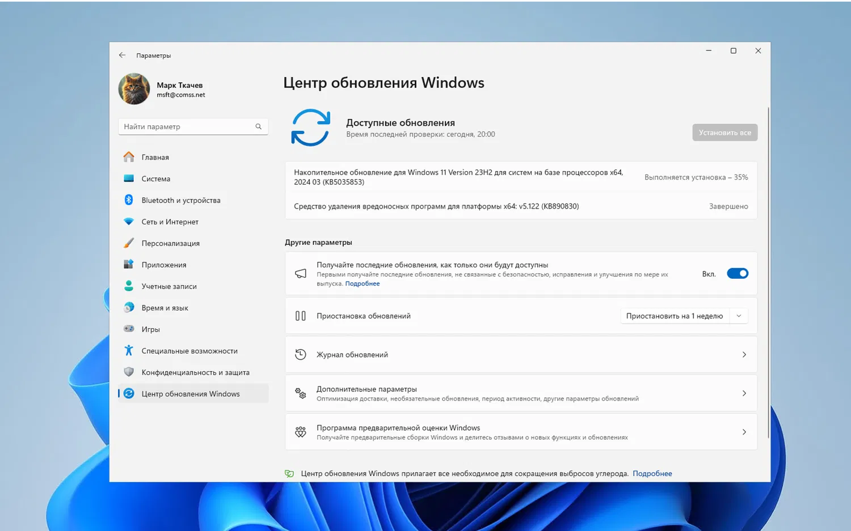Click inside Найти параметр search field
This screenshot has height=531, width=851.
click(x=193, y=126)
